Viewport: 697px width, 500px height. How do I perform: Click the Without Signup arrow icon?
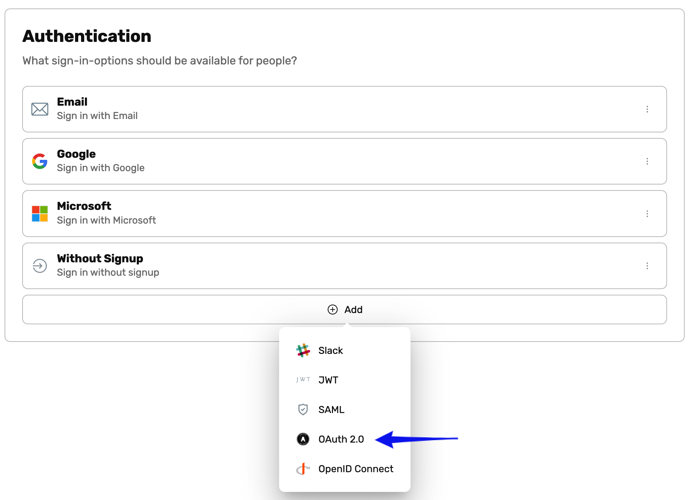click(39, 266)
